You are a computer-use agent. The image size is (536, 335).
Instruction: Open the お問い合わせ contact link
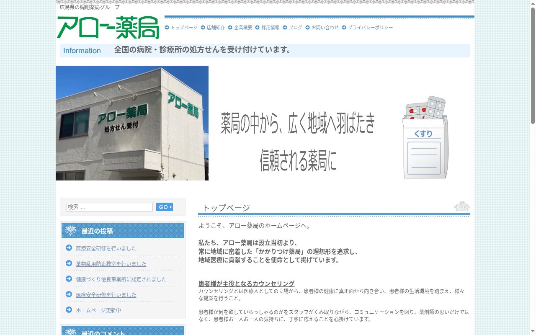325,28
